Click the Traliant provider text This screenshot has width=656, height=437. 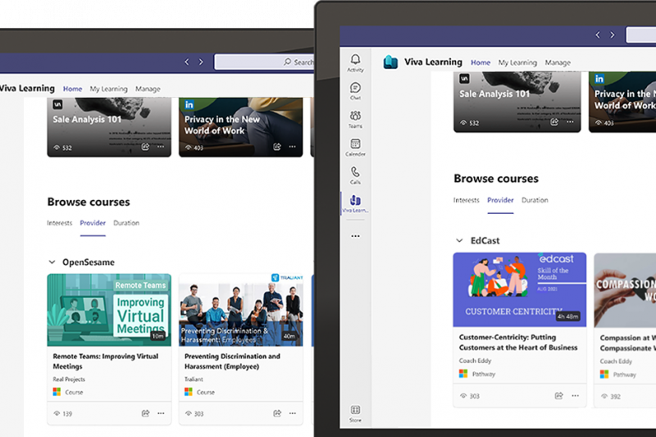[x=194, y=380]
